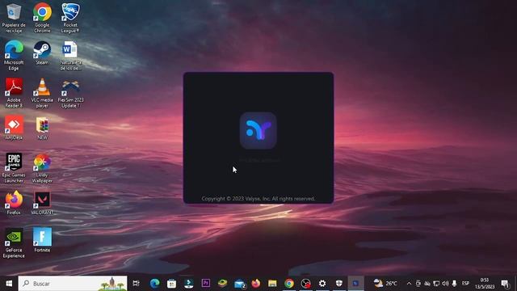
Task: Switch to Google Chrome in the taskbar
Action: (x=289, y=284)
